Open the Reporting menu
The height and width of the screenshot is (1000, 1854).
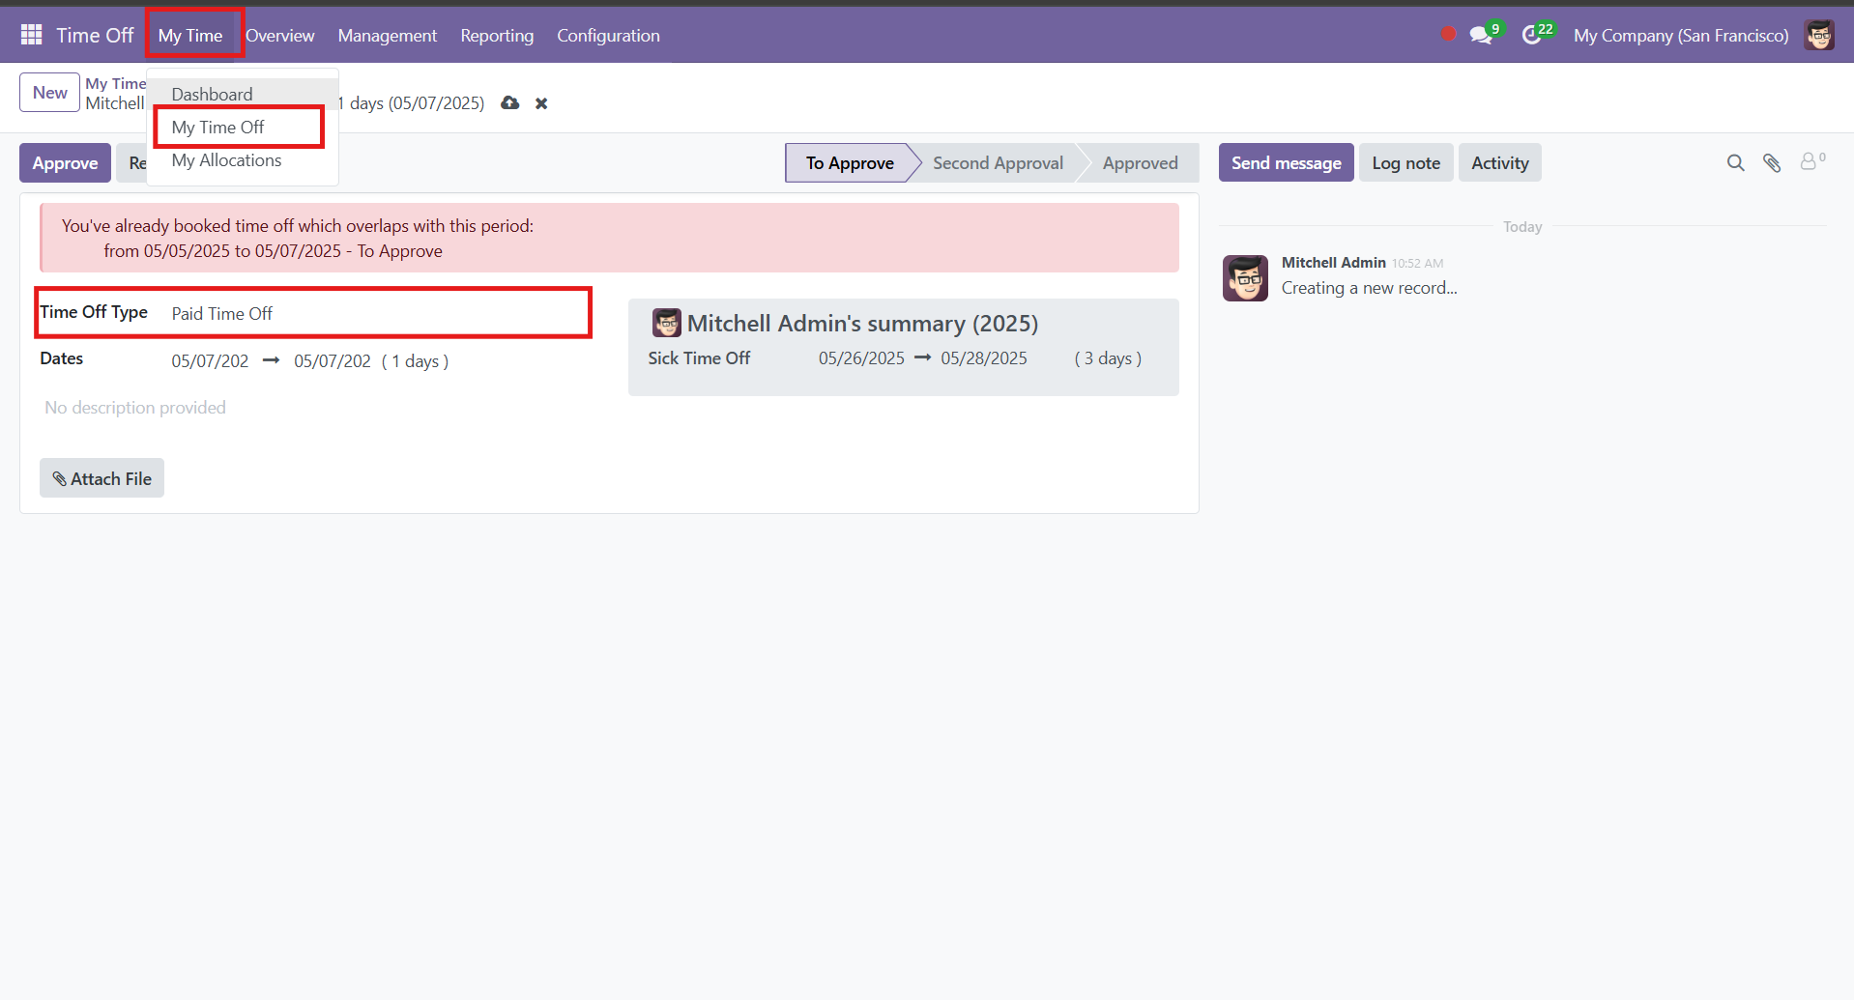click(497, 36)
